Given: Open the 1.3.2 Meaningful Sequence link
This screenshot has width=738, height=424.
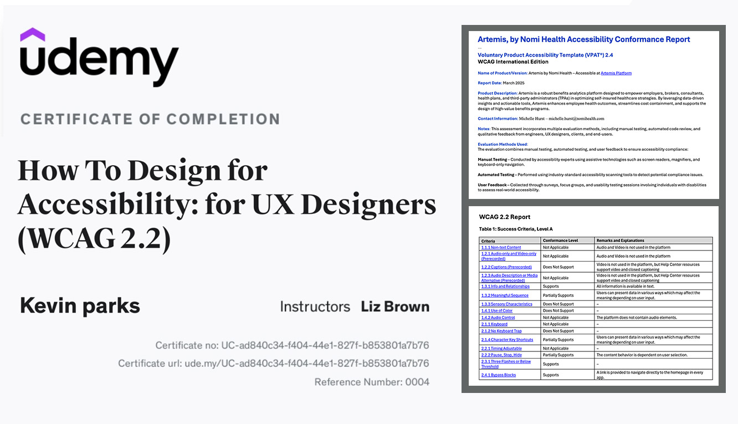Looking at the screenshot, I should (x=505, y=295).
